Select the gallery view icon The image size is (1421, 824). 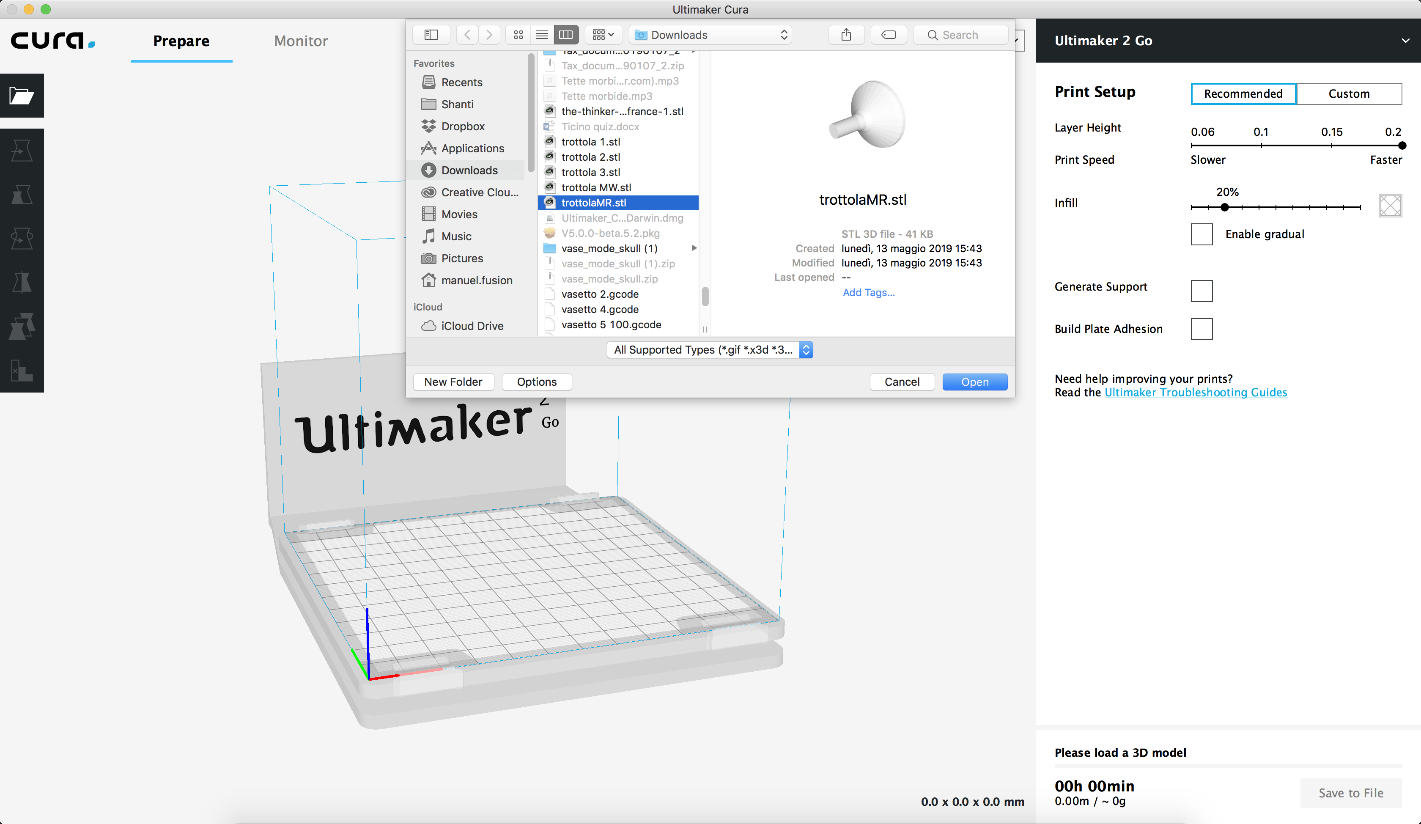click(596, 34)
